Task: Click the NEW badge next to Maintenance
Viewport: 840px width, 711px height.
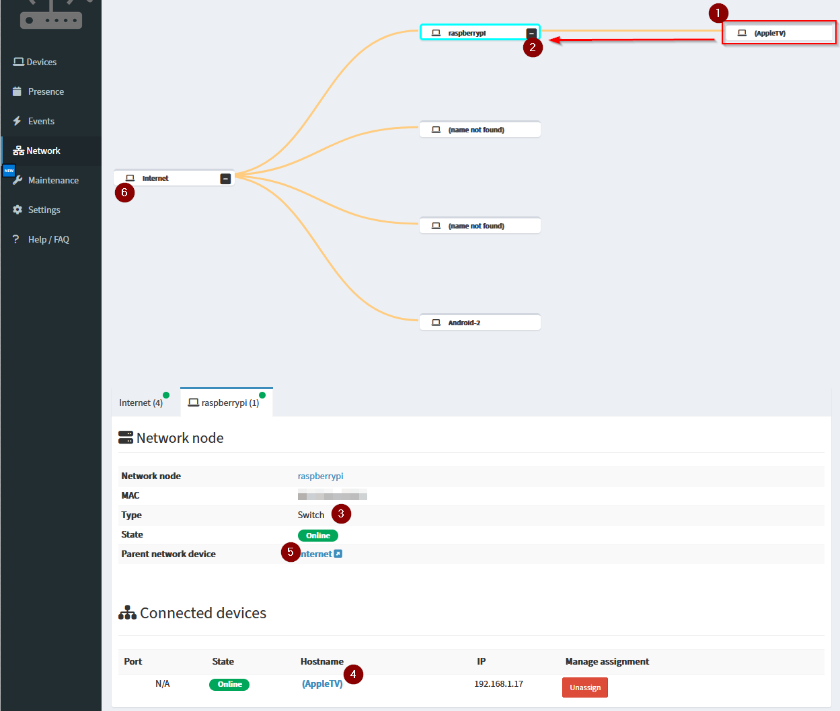Action: [x=8, y=170]
